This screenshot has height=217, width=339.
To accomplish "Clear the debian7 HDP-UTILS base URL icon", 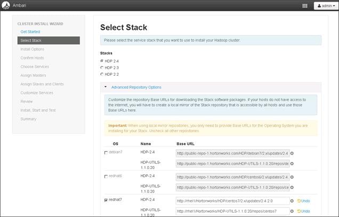I will 292,164.
